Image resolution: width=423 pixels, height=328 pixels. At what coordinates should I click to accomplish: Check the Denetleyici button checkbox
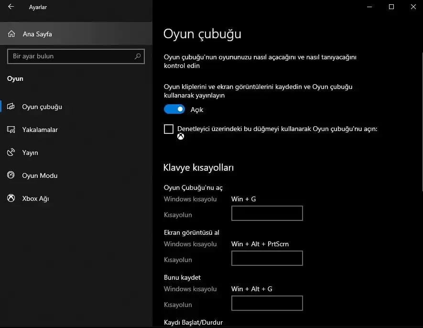tap(169, 129)
